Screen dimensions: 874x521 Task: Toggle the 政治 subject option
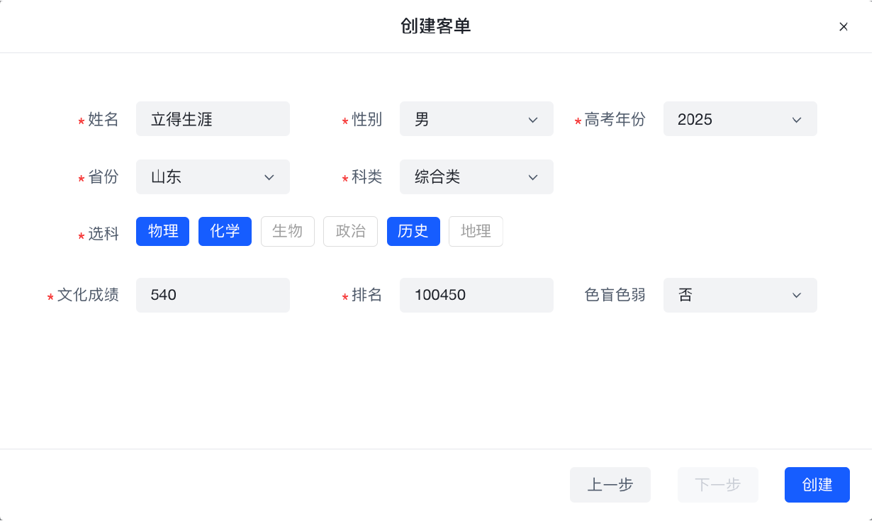[350, 231]
